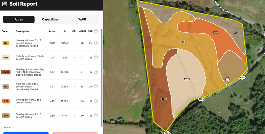Click the OtB soil code badge
265x134 pixels.
click(x=6, y=101)
